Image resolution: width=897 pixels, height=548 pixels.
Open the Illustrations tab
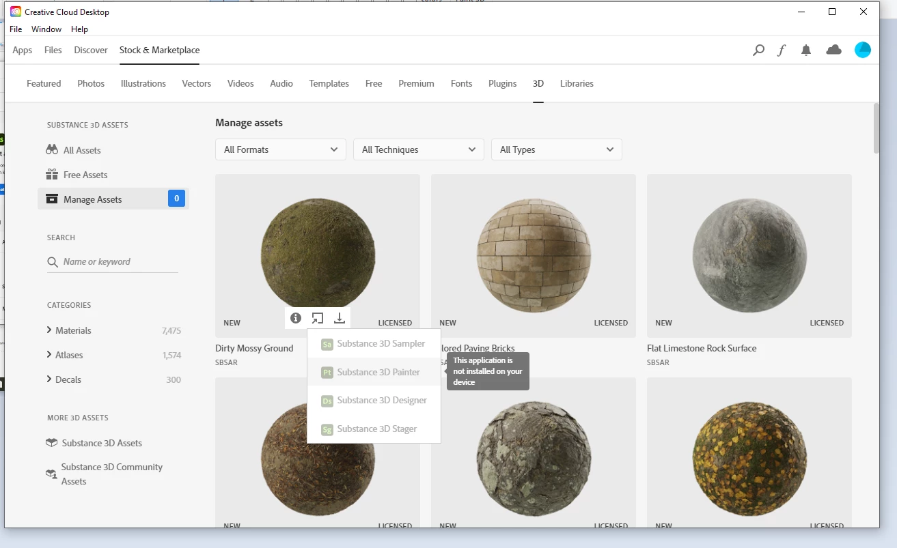pyautogui.click(x=143, y=83)
